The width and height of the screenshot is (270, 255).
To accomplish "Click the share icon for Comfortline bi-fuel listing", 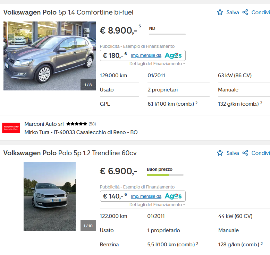I will pos(245,12).
